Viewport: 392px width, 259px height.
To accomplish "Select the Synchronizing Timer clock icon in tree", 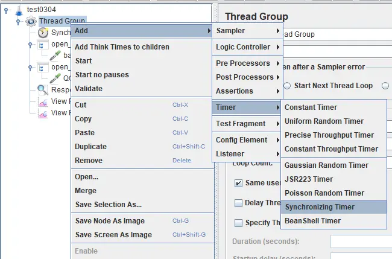I will [43, 33].
